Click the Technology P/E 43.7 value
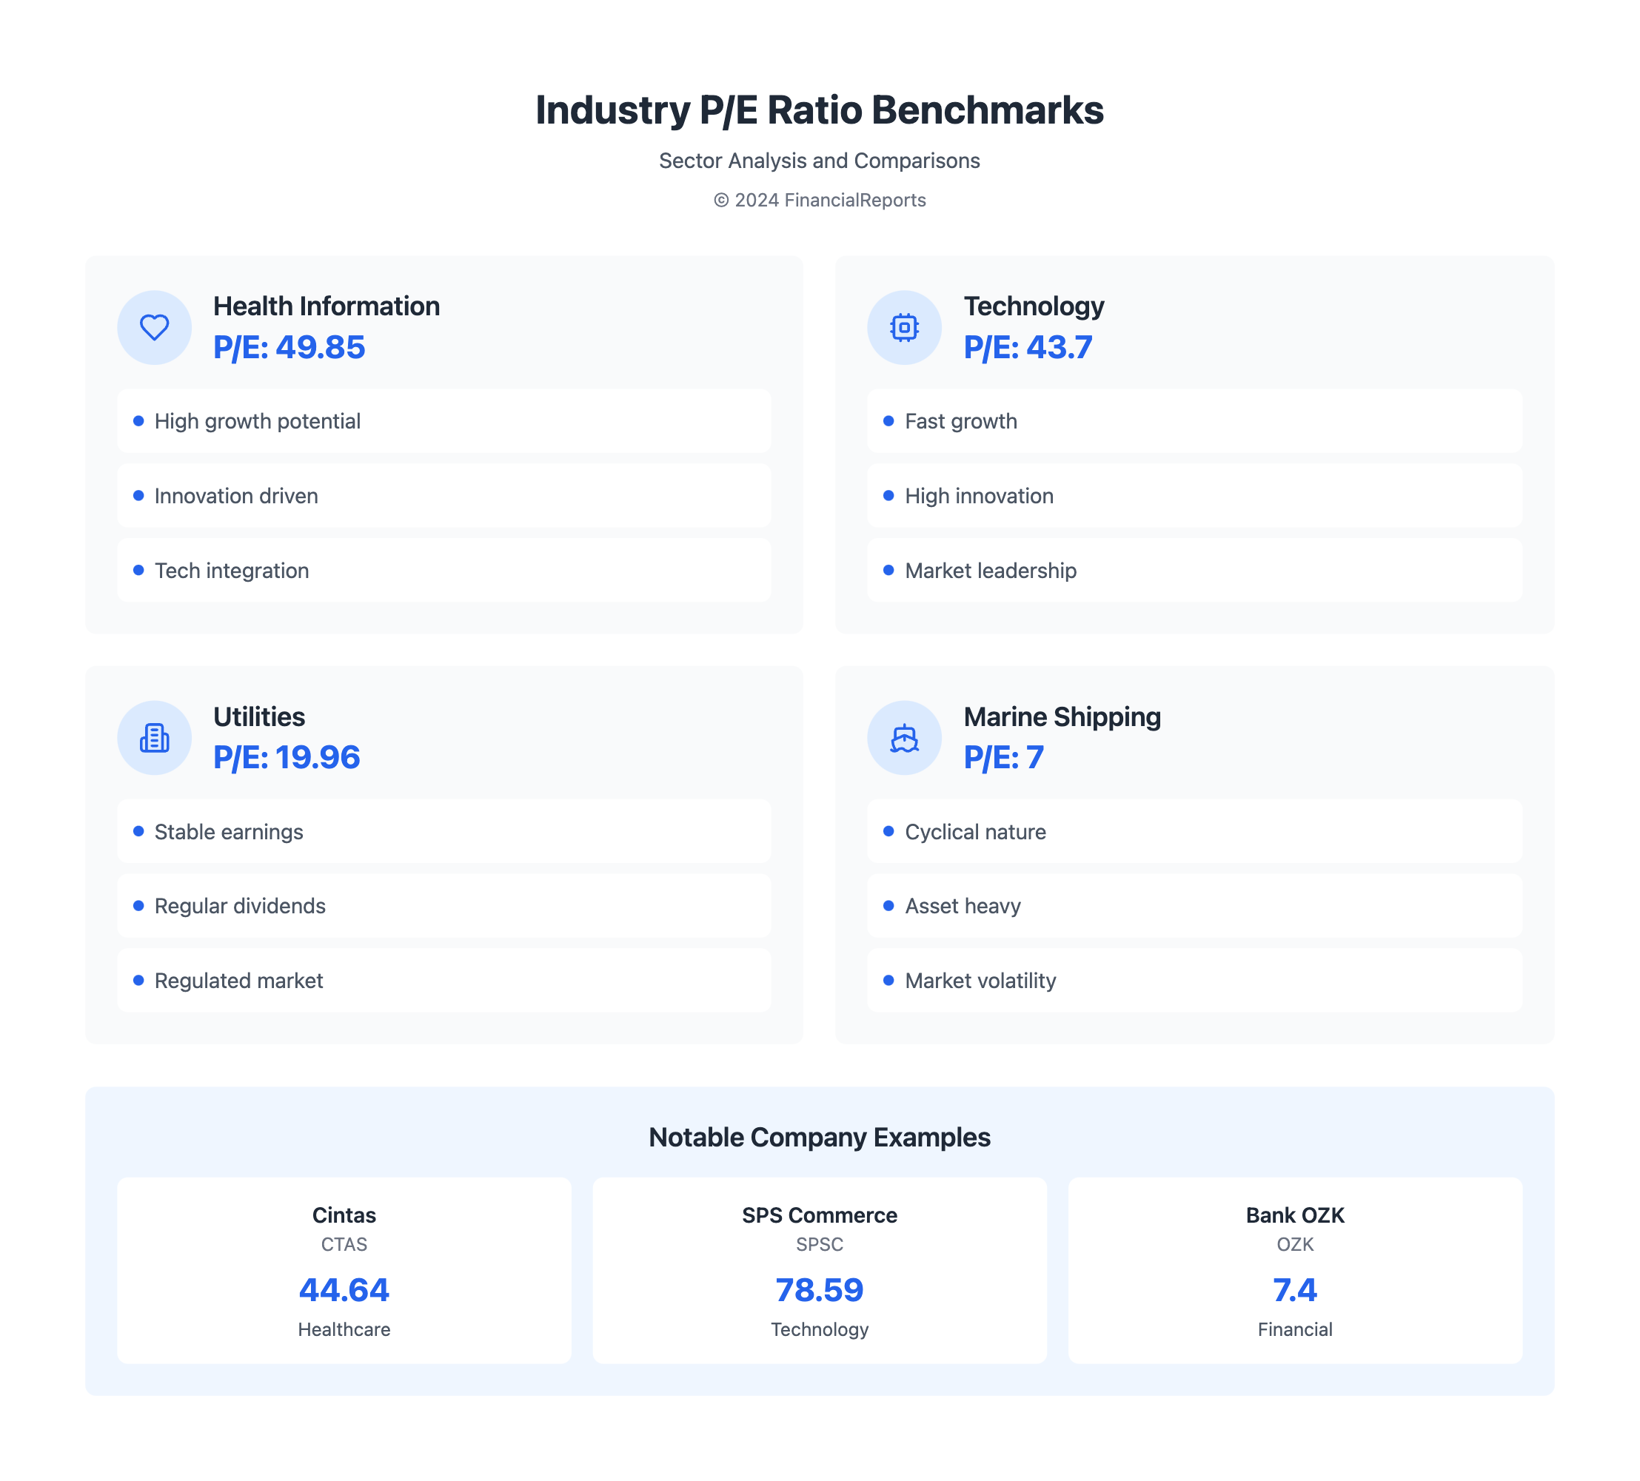The width and height of the screenshot is (1640, 1481). pos(1028,347)
